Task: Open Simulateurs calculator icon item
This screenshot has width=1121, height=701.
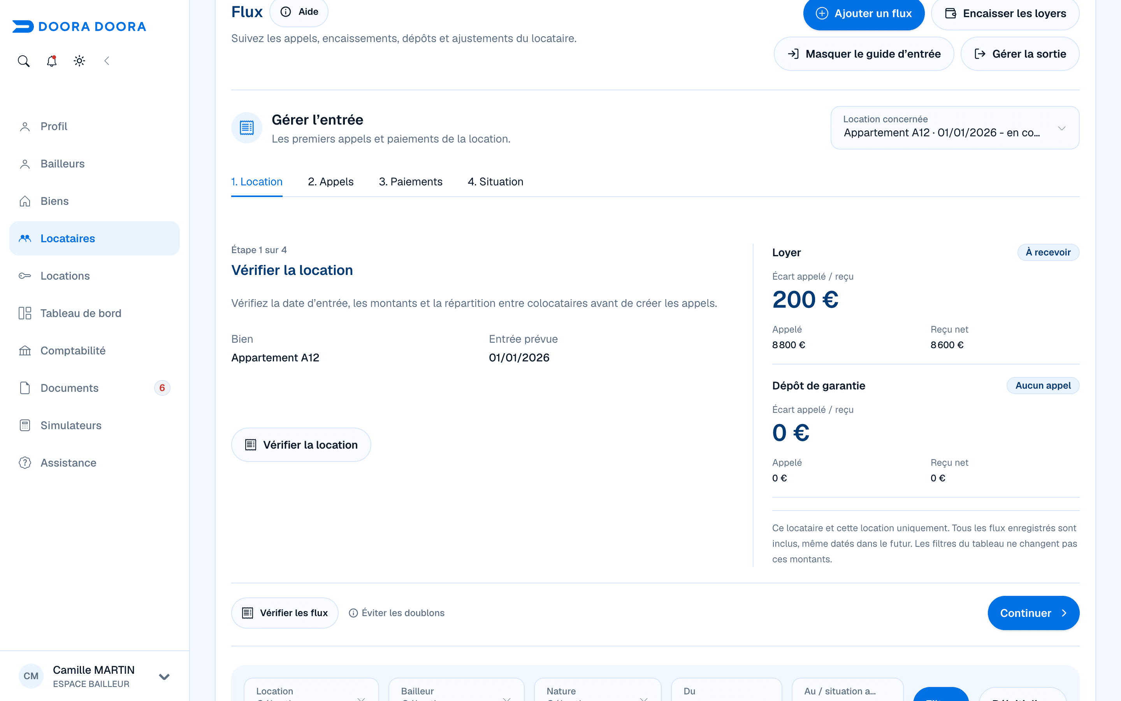Action: pos(95,425)
